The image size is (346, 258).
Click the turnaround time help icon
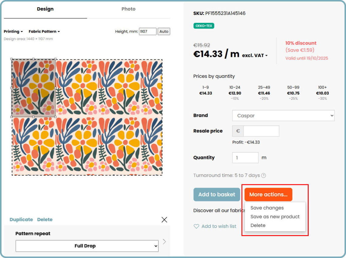point(263,176)
